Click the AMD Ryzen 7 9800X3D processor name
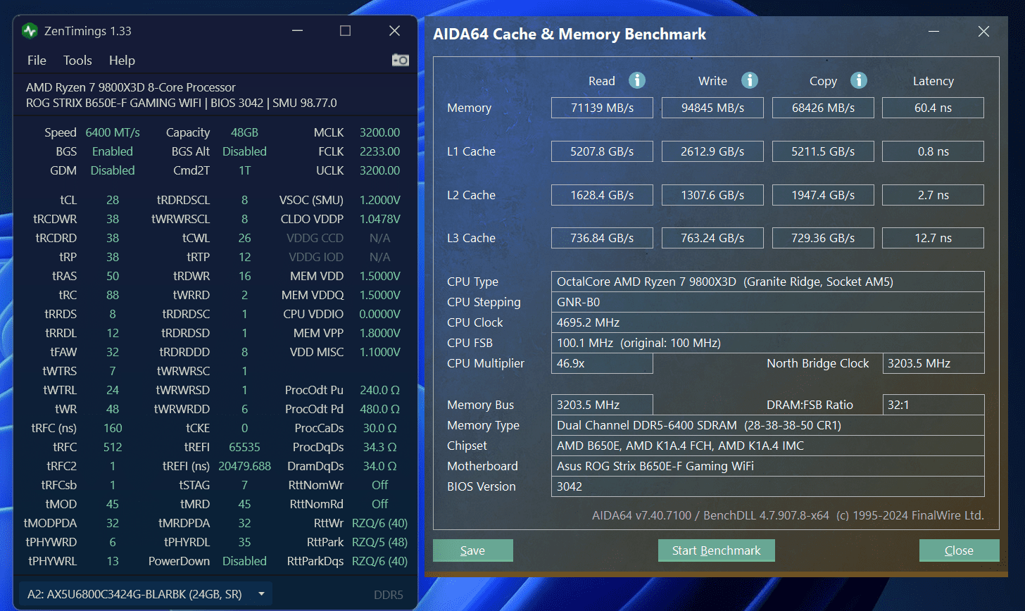This screenshot has width=1025, height=611. pos(131,87)
